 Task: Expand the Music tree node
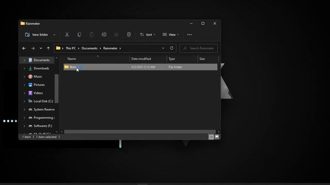pyautogui.click(x=24, y=77)
